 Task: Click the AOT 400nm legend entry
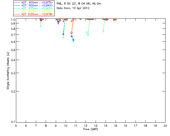point(33,2)
